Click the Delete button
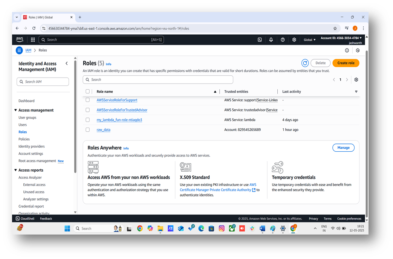This screenshot has width=393, height=259. (x=320, y=63)
